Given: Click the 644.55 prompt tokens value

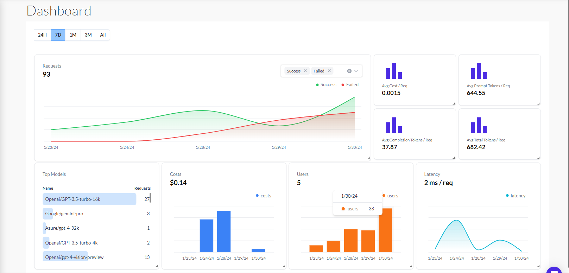Looking at the screenshot, I should click(476, 93).
